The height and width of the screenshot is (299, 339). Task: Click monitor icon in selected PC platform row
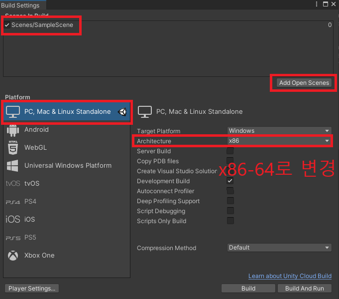click(13, 112)
